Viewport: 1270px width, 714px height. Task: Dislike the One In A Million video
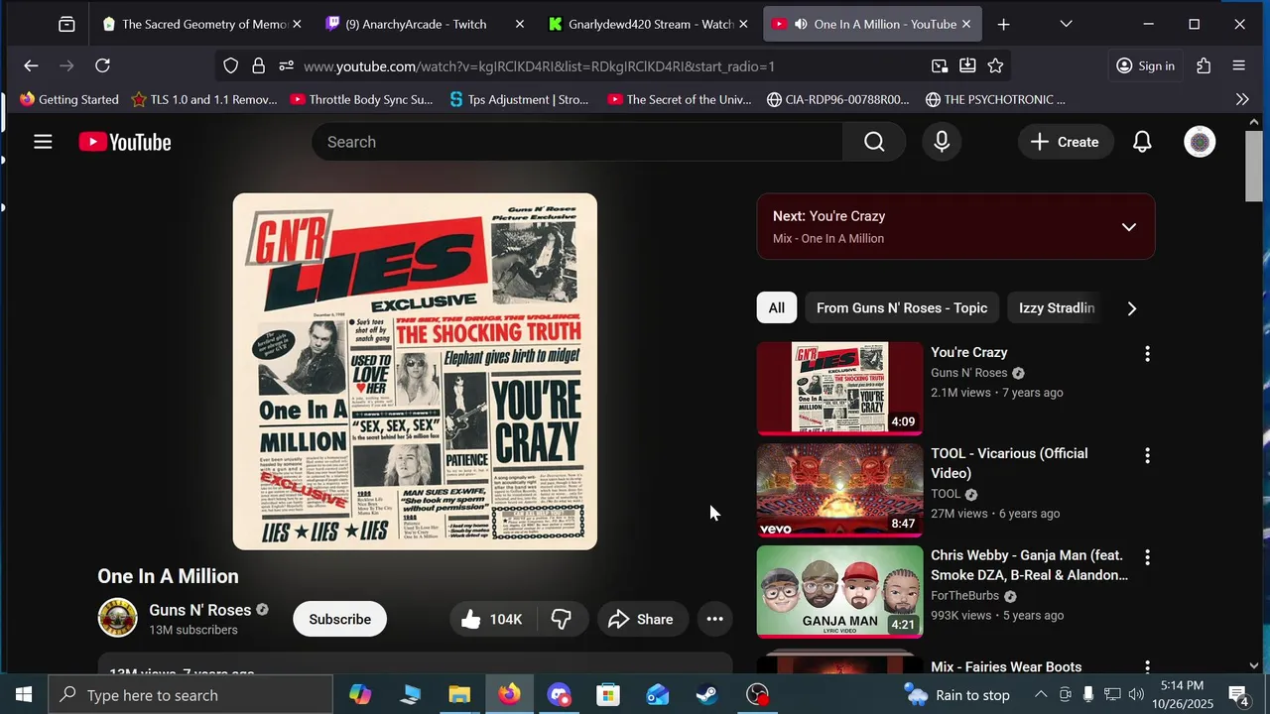coord(562,619)
